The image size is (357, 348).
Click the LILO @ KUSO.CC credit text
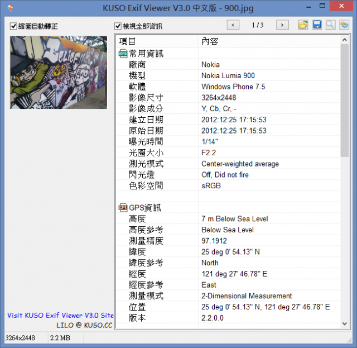[84, 325]
